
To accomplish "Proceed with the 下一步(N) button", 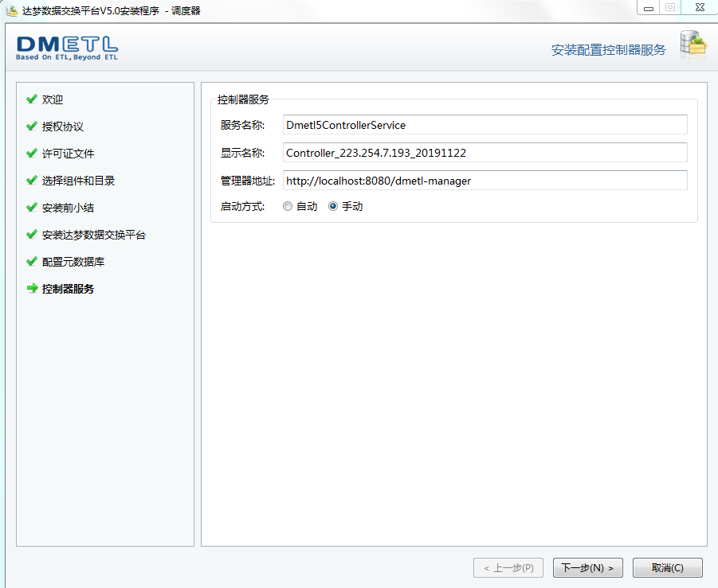I will (x=587, y=568).
